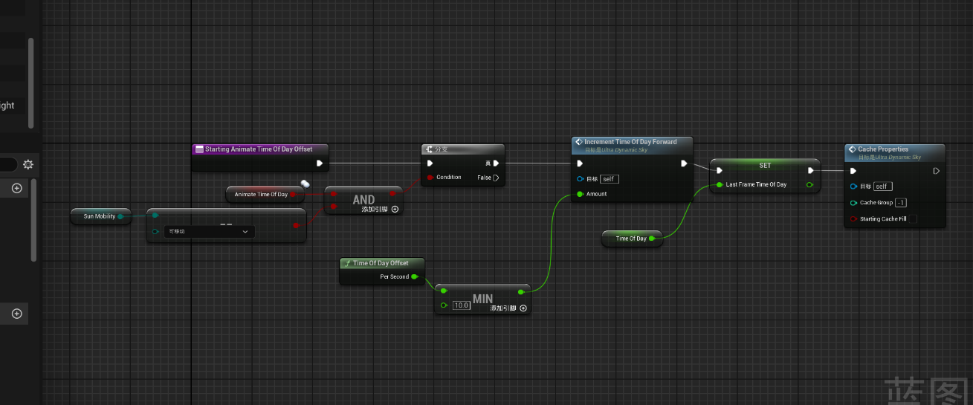The height and width of the screenshot is (405, 973).
Task: Click the Cache Group -1 value field
Action: coord(901,203)
